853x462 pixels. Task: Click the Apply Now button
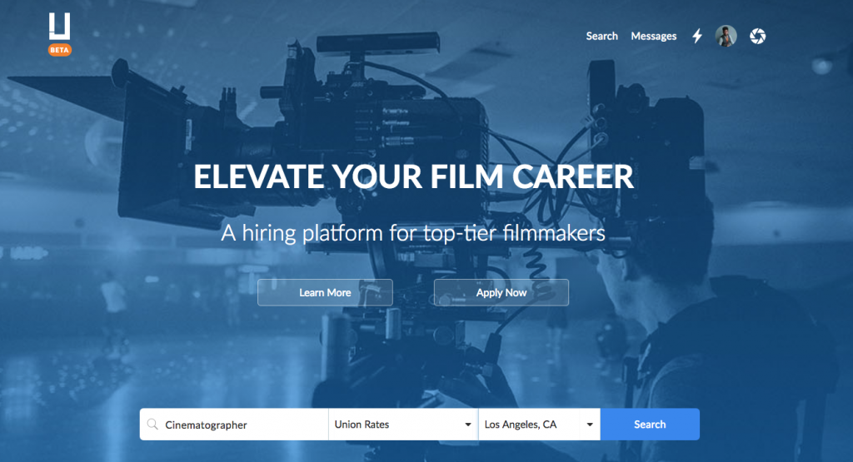point(501,292)
